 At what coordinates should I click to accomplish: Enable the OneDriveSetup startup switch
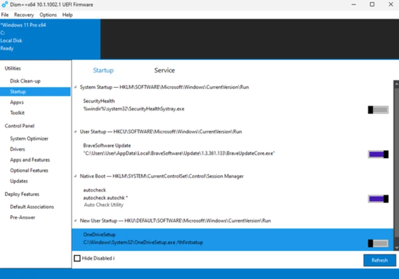tap(378, 243)
